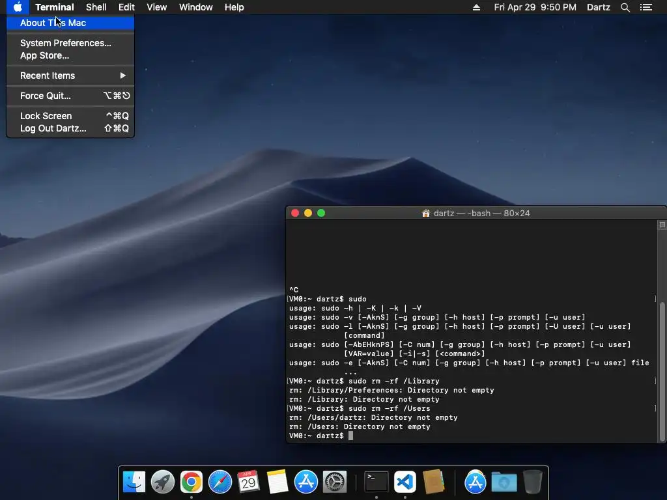Choose Force Quit... from Apple menu

[x=70, y=96]
